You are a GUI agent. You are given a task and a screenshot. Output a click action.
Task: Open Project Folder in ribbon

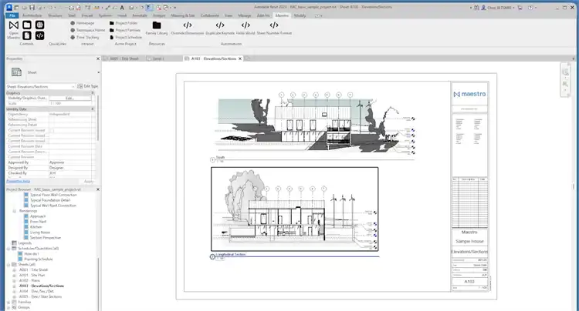tap(124, 23)
